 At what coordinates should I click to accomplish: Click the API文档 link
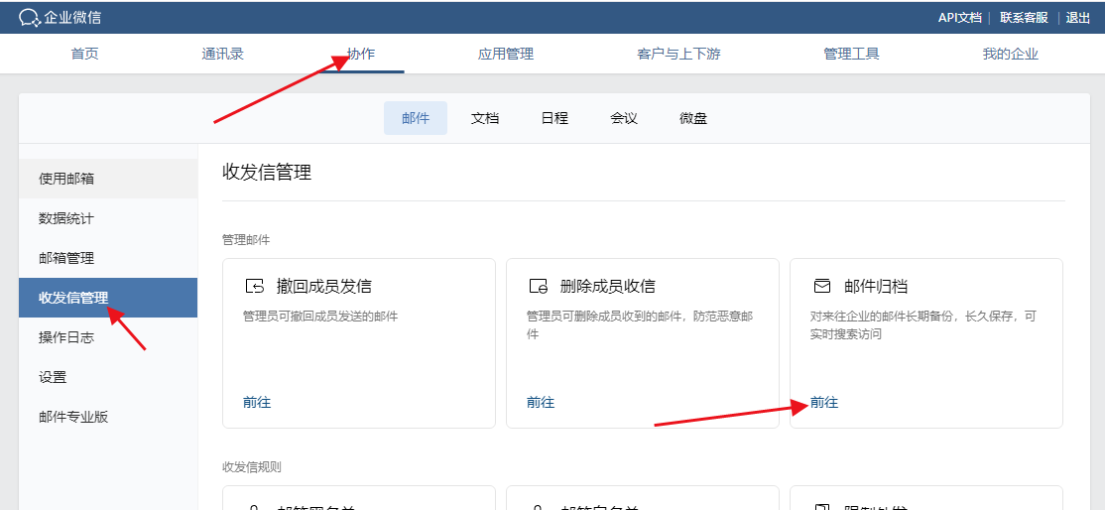959,18
